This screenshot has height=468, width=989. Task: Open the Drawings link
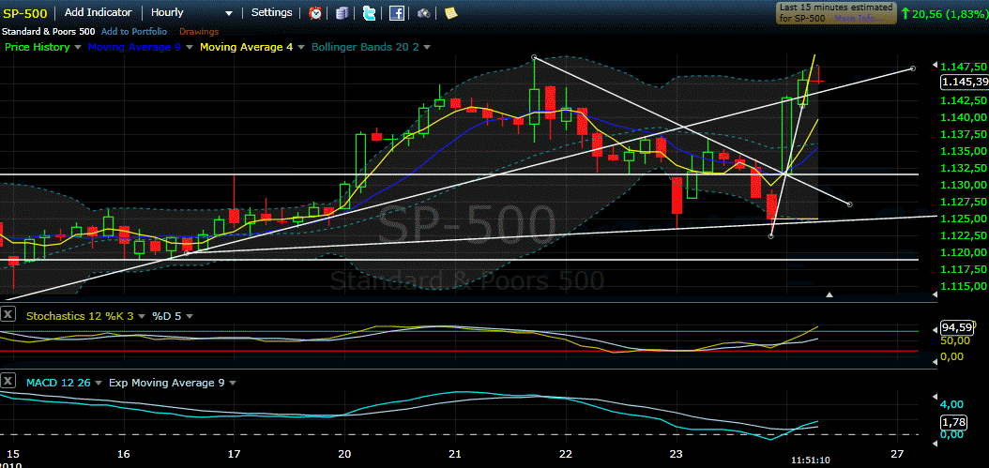click(x=199, y=32)
